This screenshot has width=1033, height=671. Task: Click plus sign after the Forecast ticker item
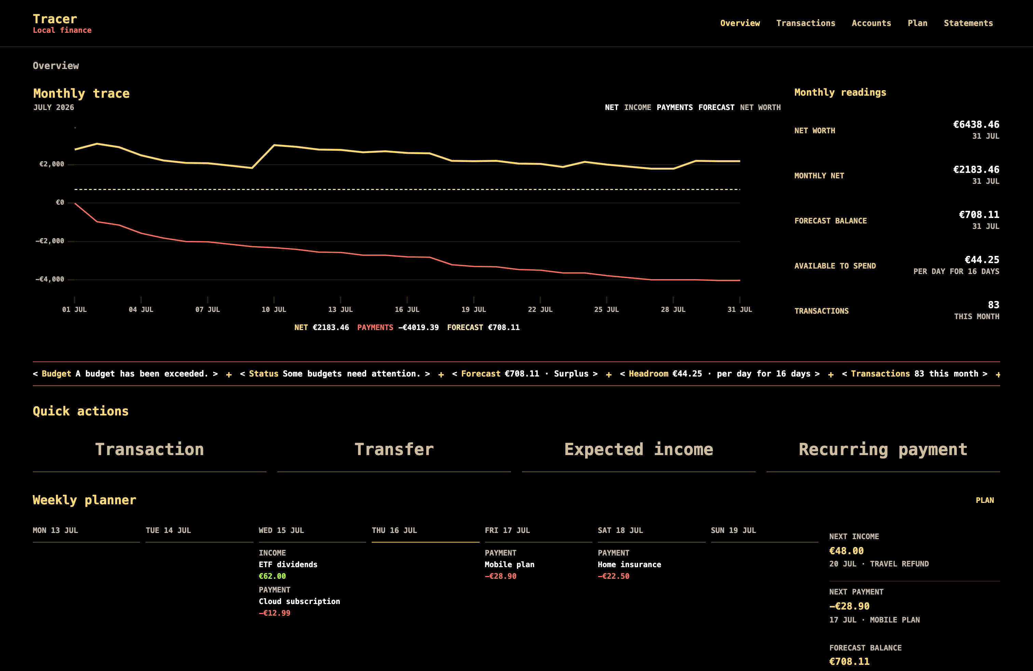coord(608,374)
